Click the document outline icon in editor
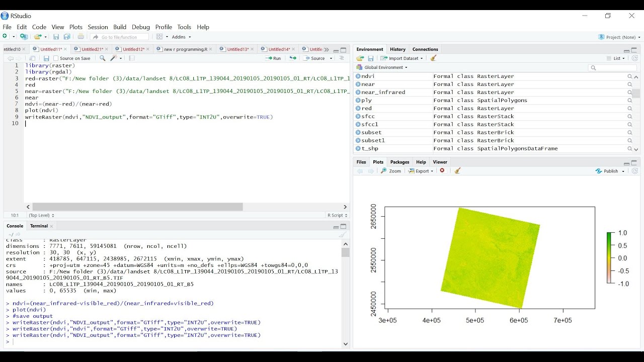 point(342,58)
